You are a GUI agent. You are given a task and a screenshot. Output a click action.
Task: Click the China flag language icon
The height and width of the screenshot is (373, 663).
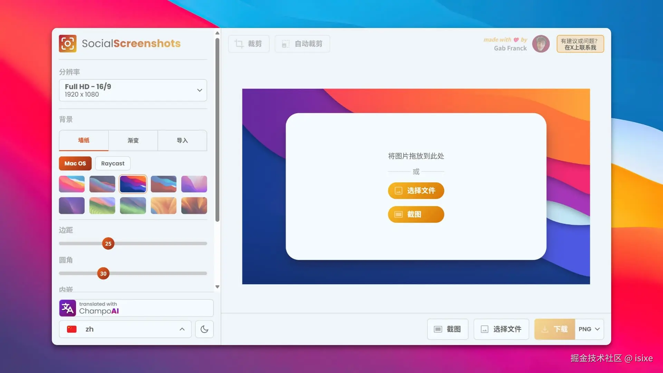(x=72, y=329)
